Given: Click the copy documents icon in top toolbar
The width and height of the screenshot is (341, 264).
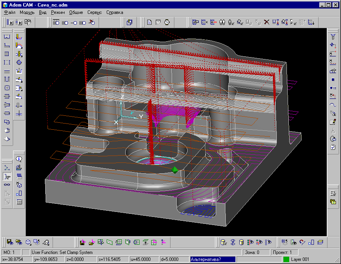Looking at the screenshot, I should tap(28, 22).
